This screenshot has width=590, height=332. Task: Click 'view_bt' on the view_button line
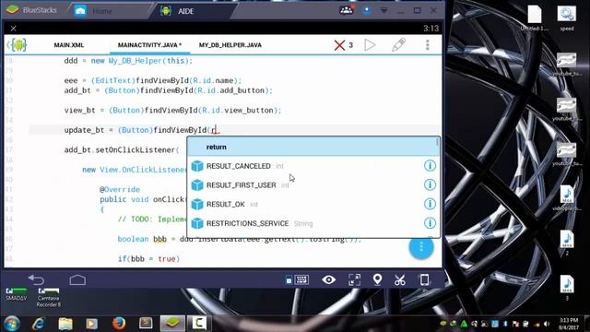click(80, 111)
